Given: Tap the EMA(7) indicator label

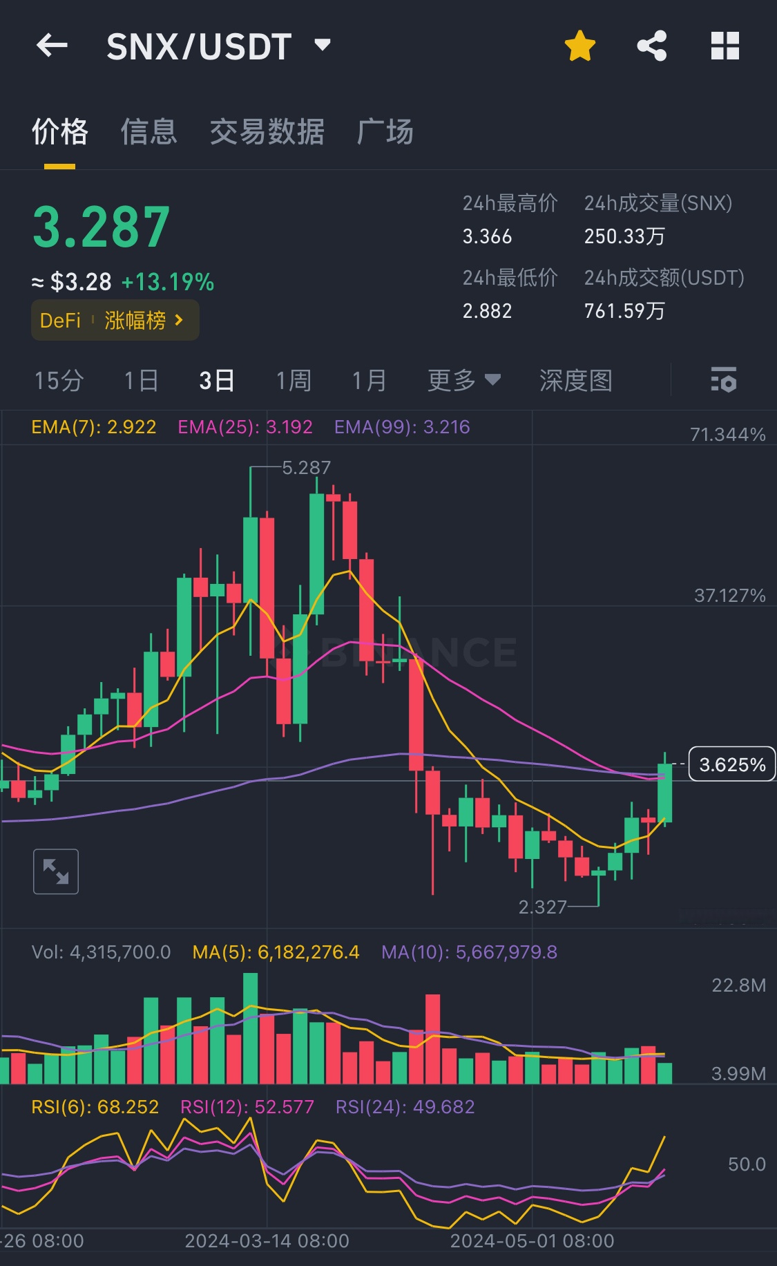Looking at the screenshot, I should [94, 427].
